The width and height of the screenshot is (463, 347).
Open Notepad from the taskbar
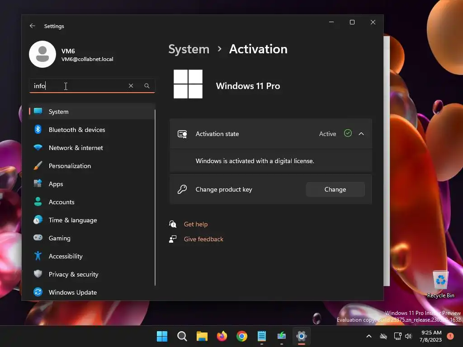point(262,336)
